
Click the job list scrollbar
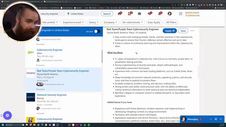(102, 56)
